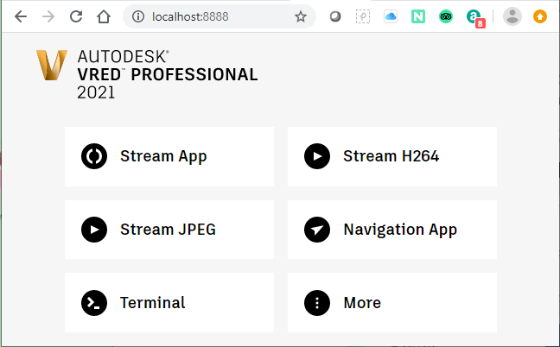Bookmark this page with the star

(x=301, y=16)
